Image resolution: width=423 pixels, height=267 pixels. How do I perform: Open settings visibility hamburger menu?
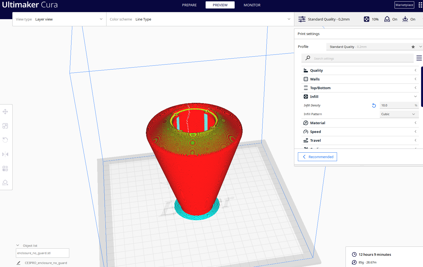(419, 58)
